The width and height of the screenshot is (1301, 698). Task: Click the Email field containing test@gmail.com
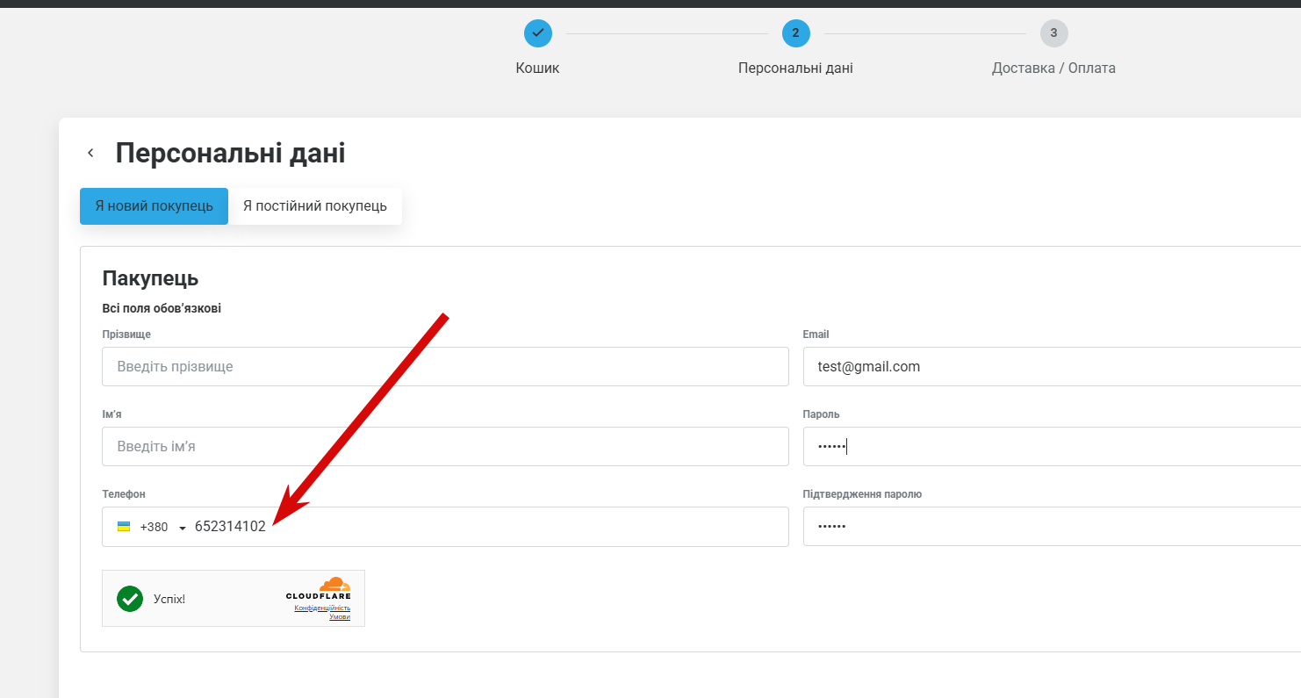(1052, 366)
